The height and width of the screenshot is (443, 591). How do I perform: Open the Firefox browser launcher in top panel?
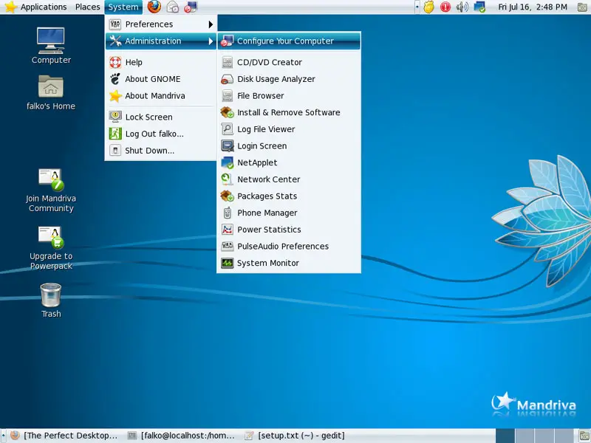point(154,7)
